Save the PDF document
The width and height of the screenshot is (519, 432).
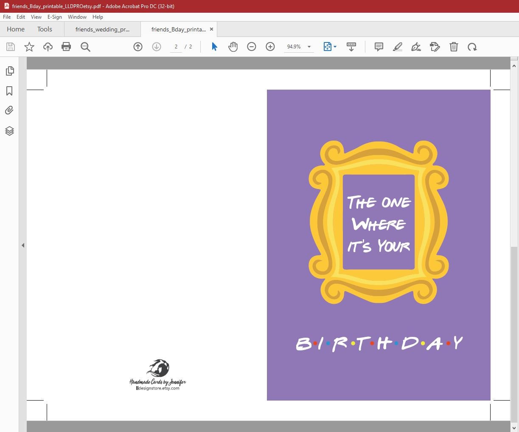11,47
